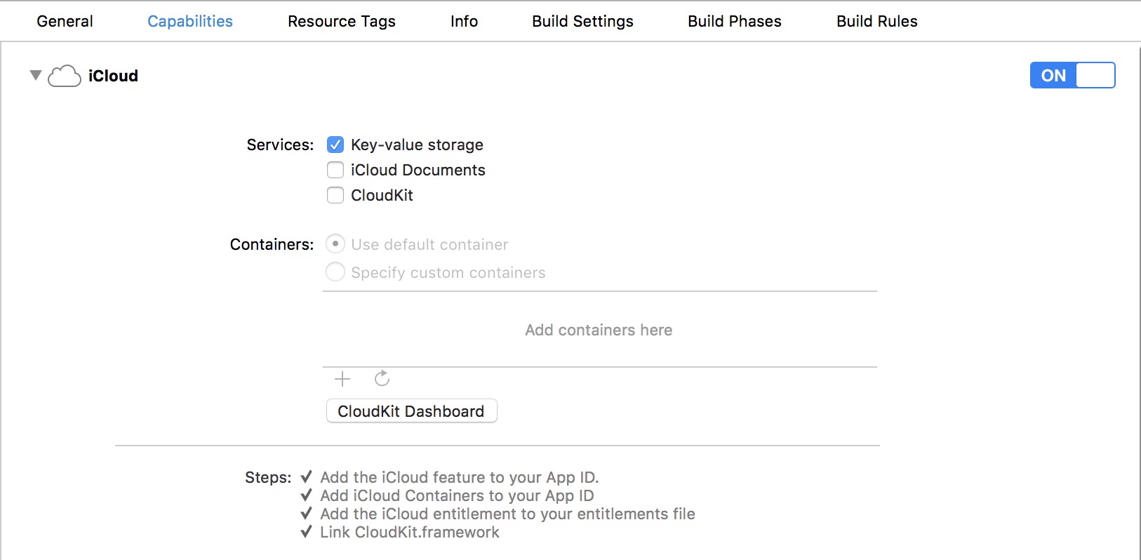Click the Link CloudKit.framework step checkmark
This screenshot has width=1141, height=560.
(306, 532)
